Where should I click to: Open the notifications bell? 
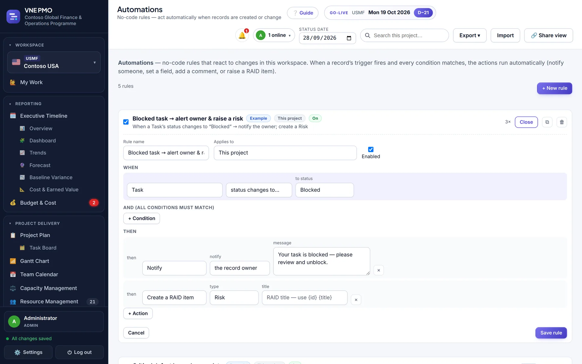[x=242, y=35]
